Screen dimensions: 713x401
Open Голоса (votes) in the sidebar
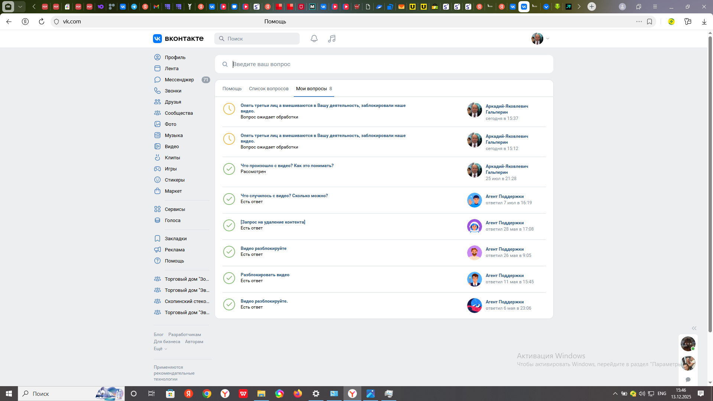pyautogui.click(x=172, y=221)
